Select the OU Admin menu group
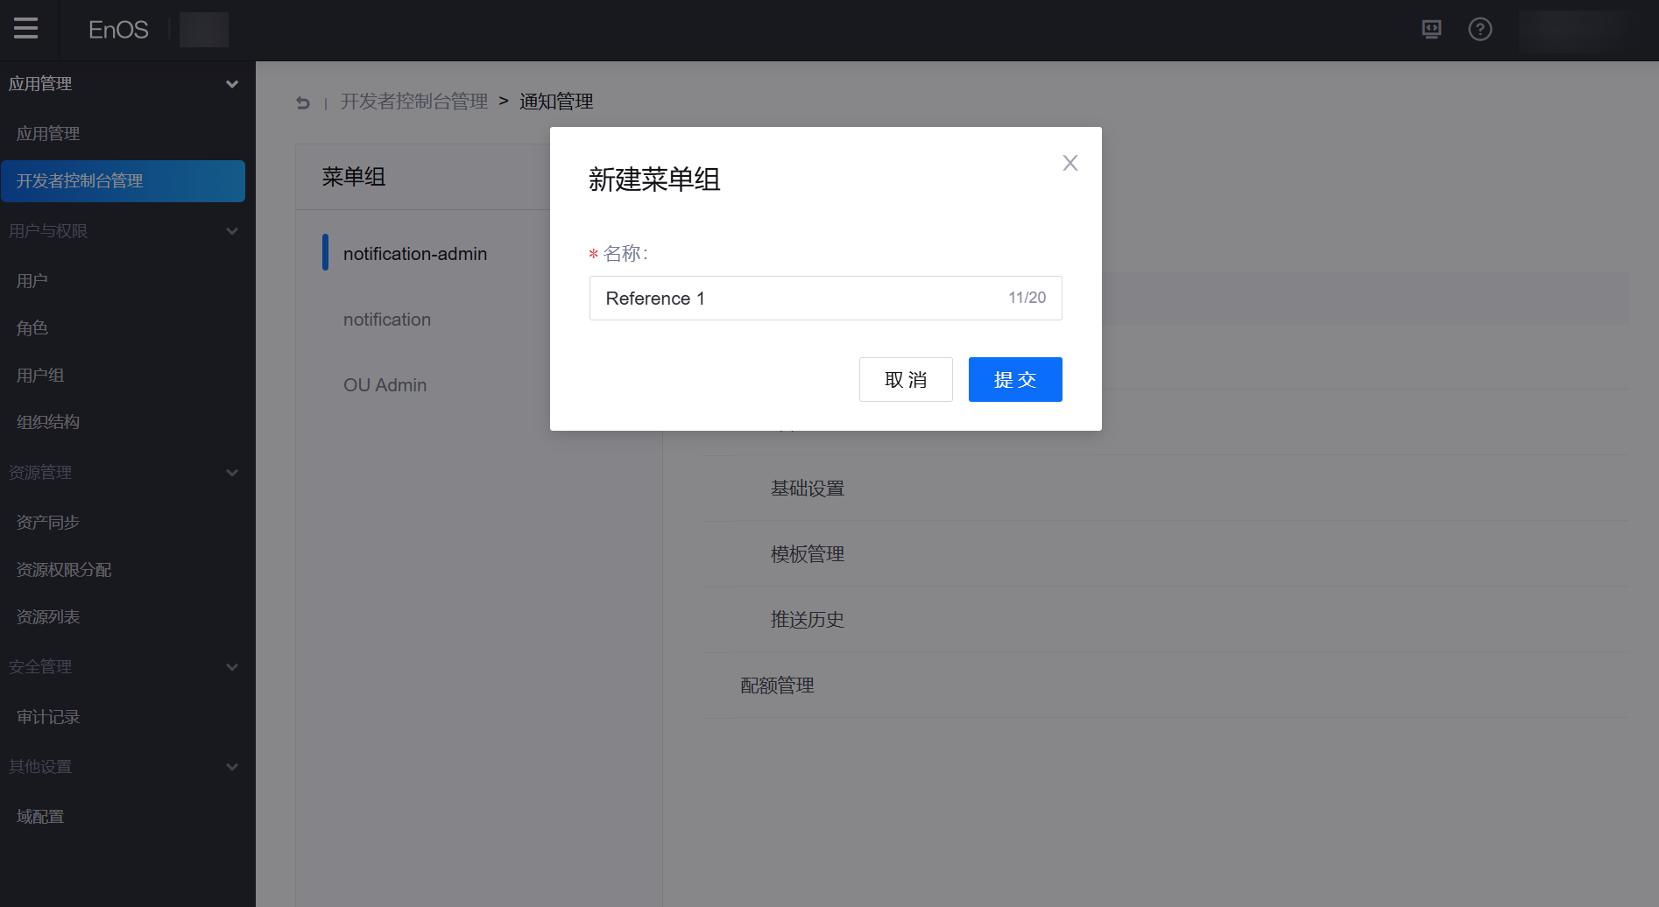Screen dimensions: 1659x907 coord(385,384)
